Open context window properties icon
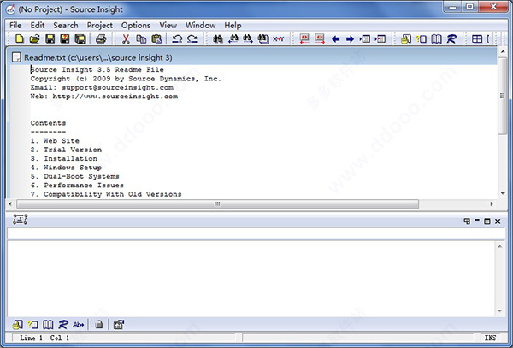 click(119, 324)
